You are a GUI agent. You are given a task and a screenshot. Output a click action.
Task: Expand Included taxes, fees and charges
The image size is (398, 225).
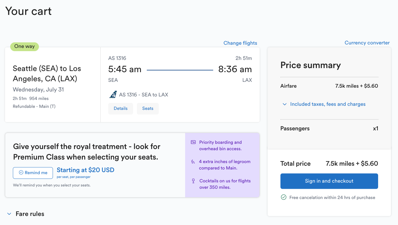tap(328, 104)
